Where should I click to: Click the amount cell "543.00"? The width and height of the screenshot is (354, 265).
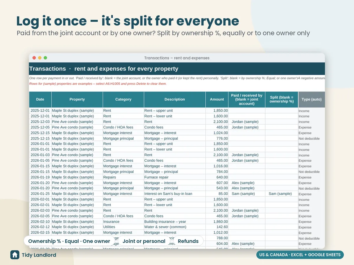click(x=217, y=188)
